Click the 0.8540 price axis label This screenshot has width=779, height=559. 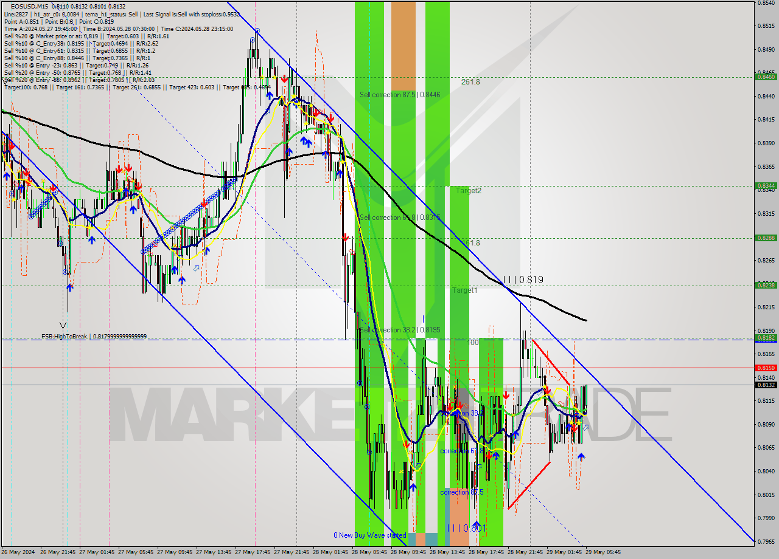[x=765, y=3]
